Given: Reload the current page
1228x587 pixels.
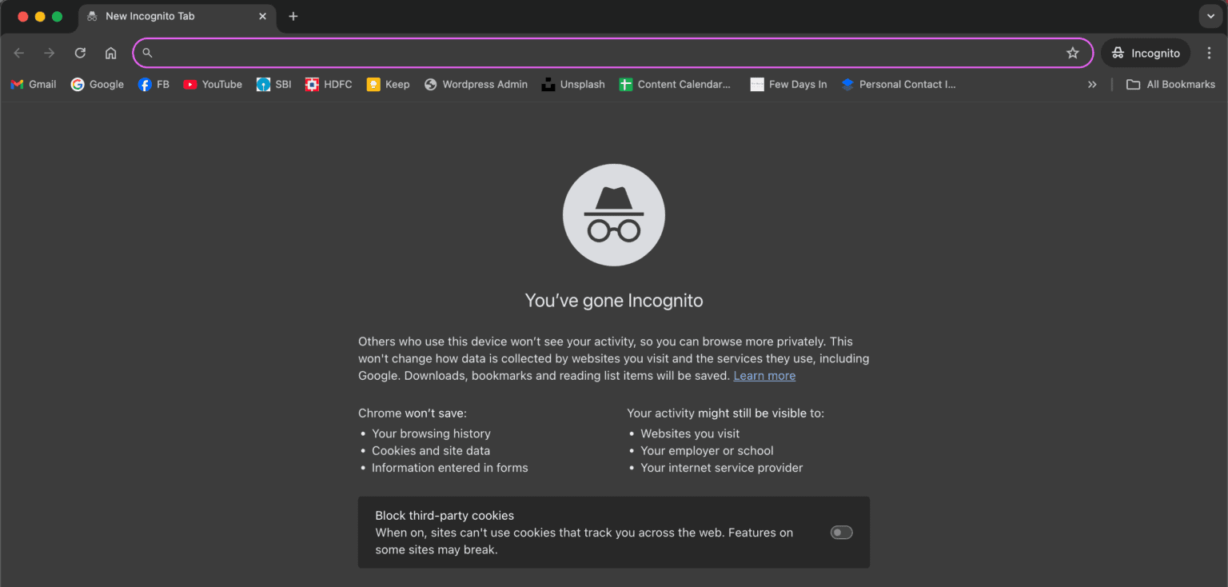Looking at the screenshot, I should click(x=80, y=53).
